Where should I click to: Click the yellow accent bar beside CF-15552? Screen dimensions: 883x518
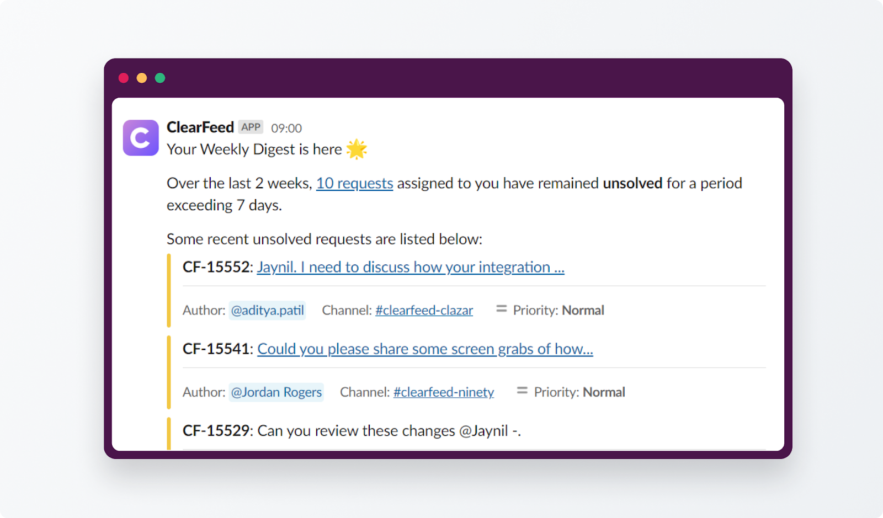[x=169, y=290]
